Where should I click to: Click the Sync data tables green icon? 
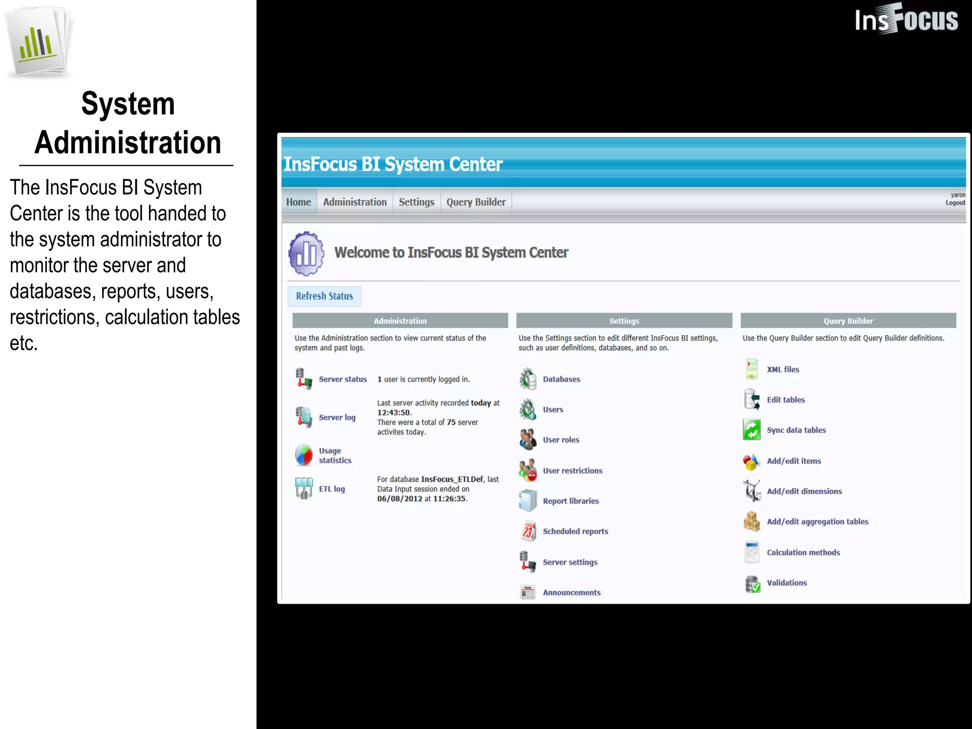tap(752, 430)
